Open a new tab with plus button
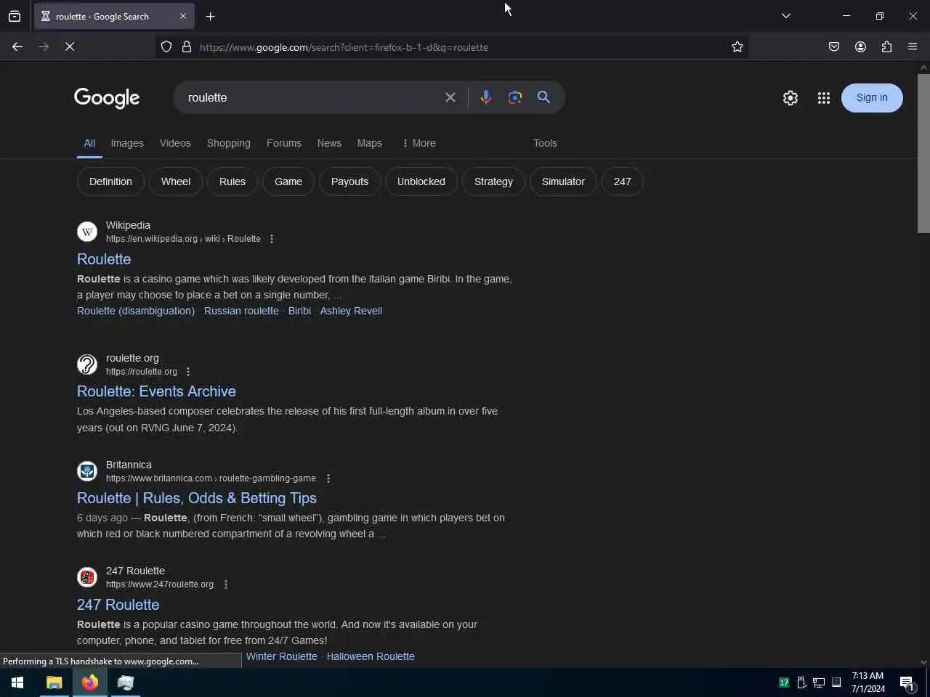Viewport: 930px width, 697px height. [x=211, y=16]
